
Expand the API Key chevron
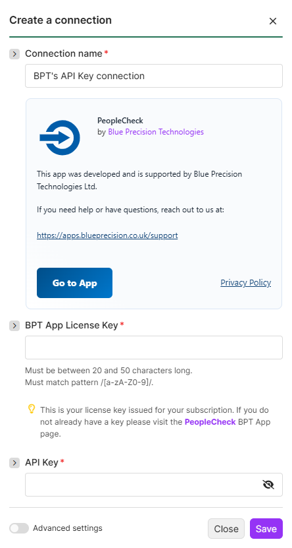pyautogui.click(x=14, y=463)
